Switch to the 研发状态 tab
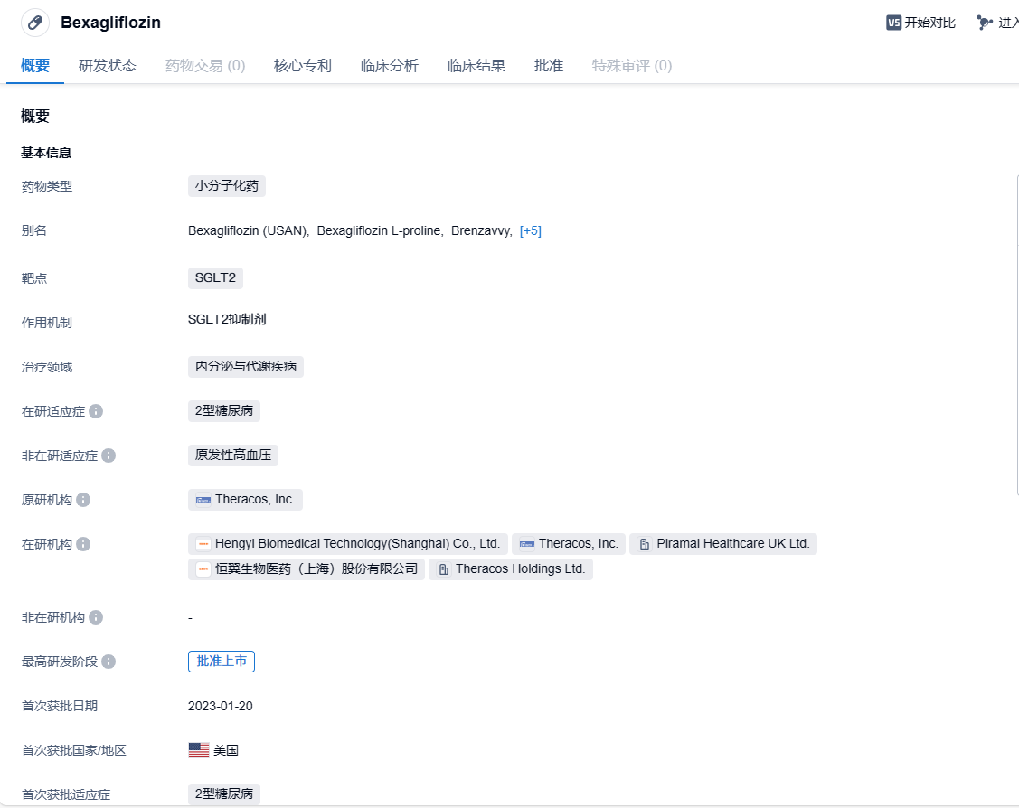 108,65
